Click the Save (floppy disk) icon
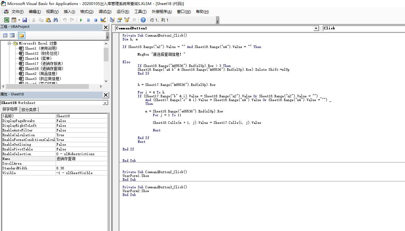 pos(24,20)
